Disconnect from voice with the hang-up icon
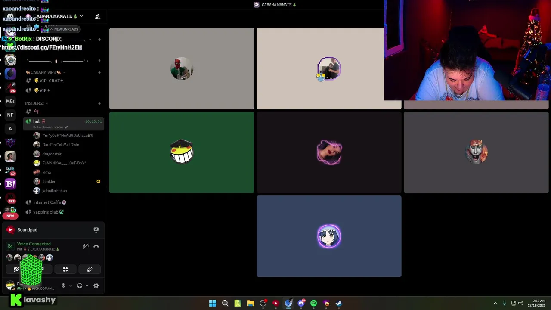 coord(96,246)
